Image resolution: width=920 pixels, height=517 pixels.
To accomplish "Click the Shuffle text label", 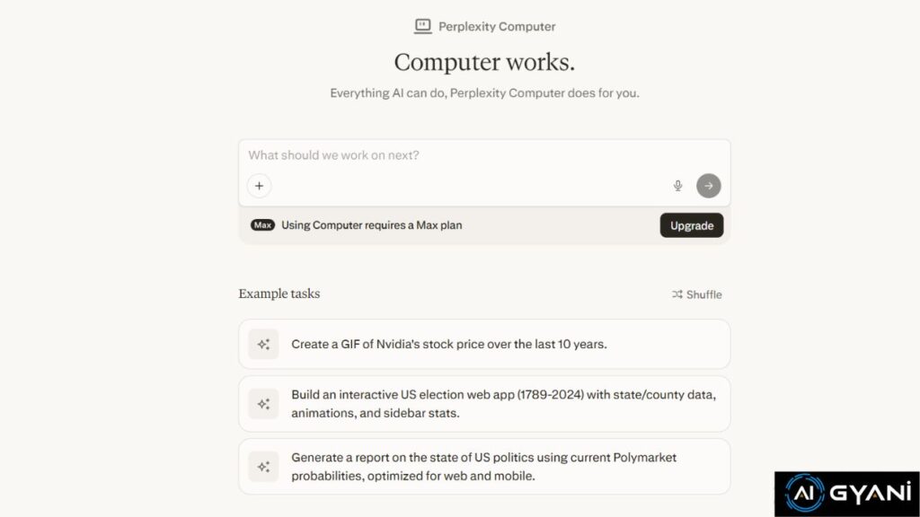I will 704,294.
